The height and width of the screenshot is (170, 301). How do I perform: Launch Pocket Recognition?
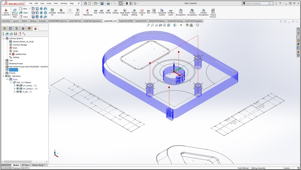[x=192, y=12]
